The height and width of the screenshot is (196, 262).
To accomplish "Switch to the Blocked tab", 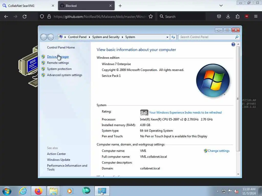I will (86, 6).
